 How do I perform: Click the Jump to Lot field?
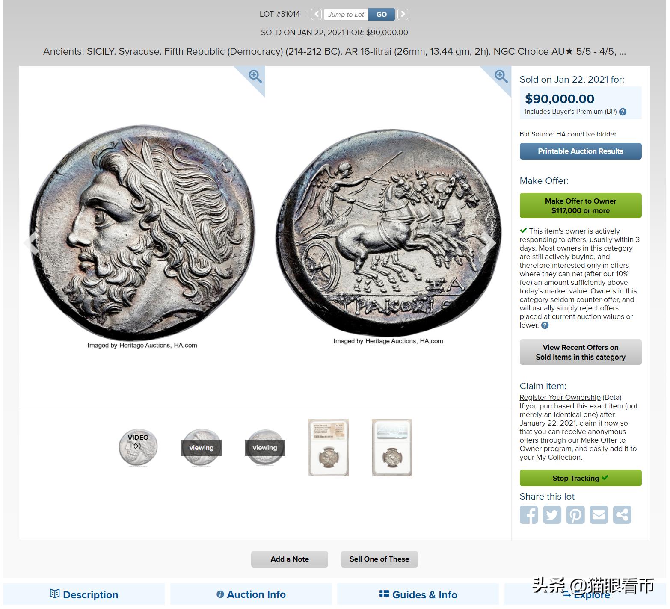(x=346, y=14)
